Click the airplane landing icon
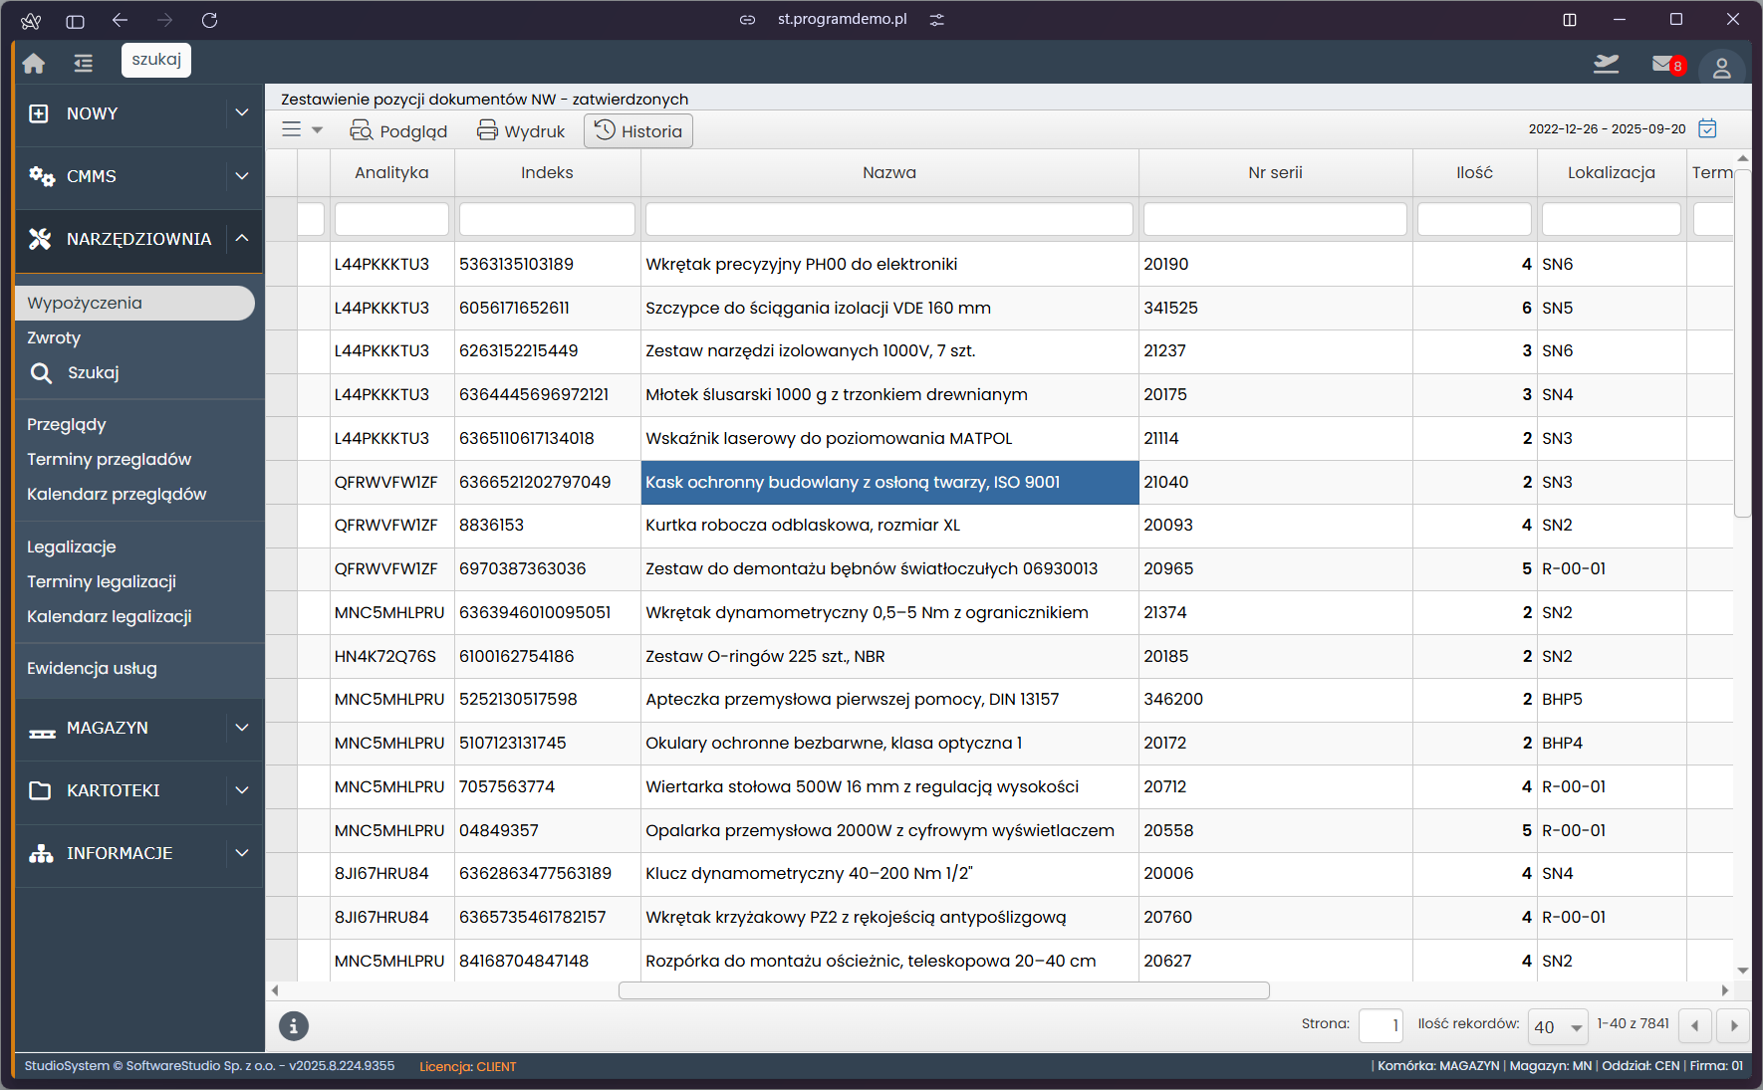Screen dimensions: 1763x1090 [1606, 65]
